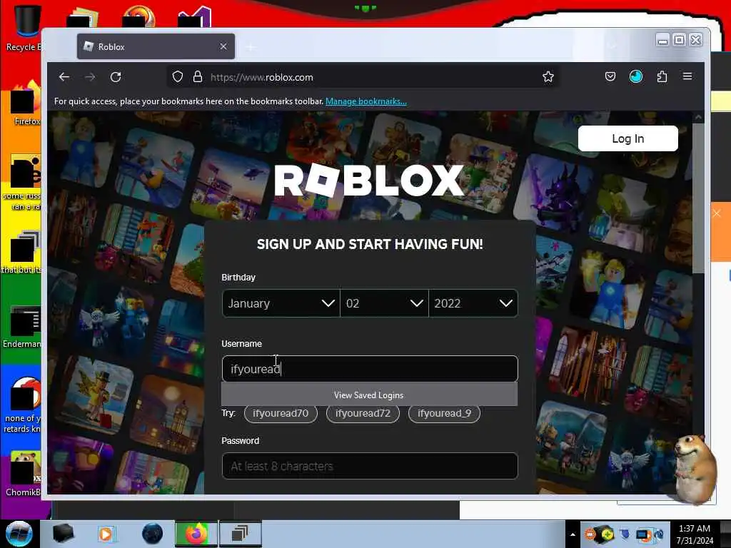The image size is (731, 548).
Task: Open the Windows Start orb
Action: 19,534
